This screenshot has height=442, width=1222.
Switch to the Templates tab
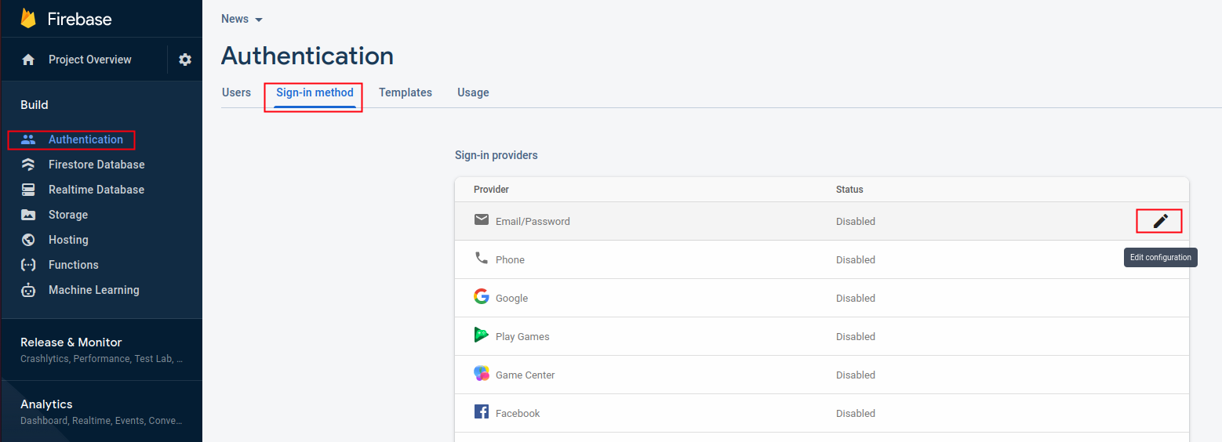(x=406, y=92)
